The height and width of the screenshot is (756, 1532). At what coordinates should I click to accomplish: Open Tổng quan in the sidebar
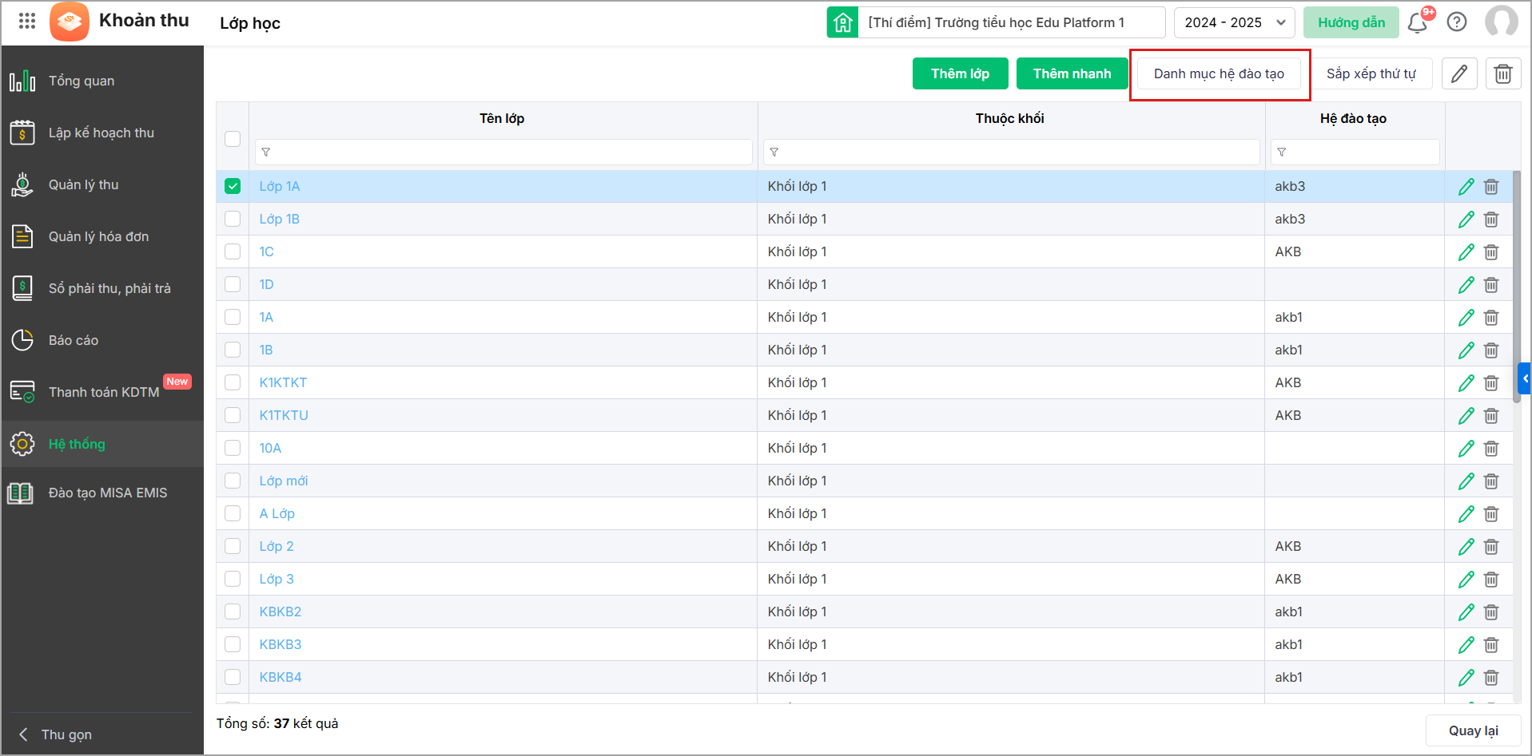(102, 81)
